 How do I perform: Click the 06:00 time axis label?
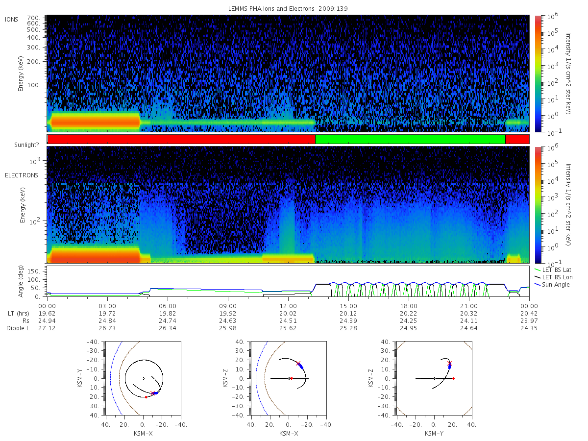[x=168, y=305]
